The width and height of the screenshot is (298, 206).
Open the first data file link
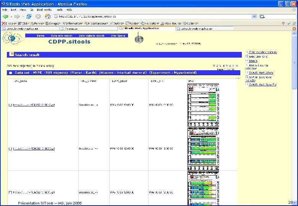[34, 105]
